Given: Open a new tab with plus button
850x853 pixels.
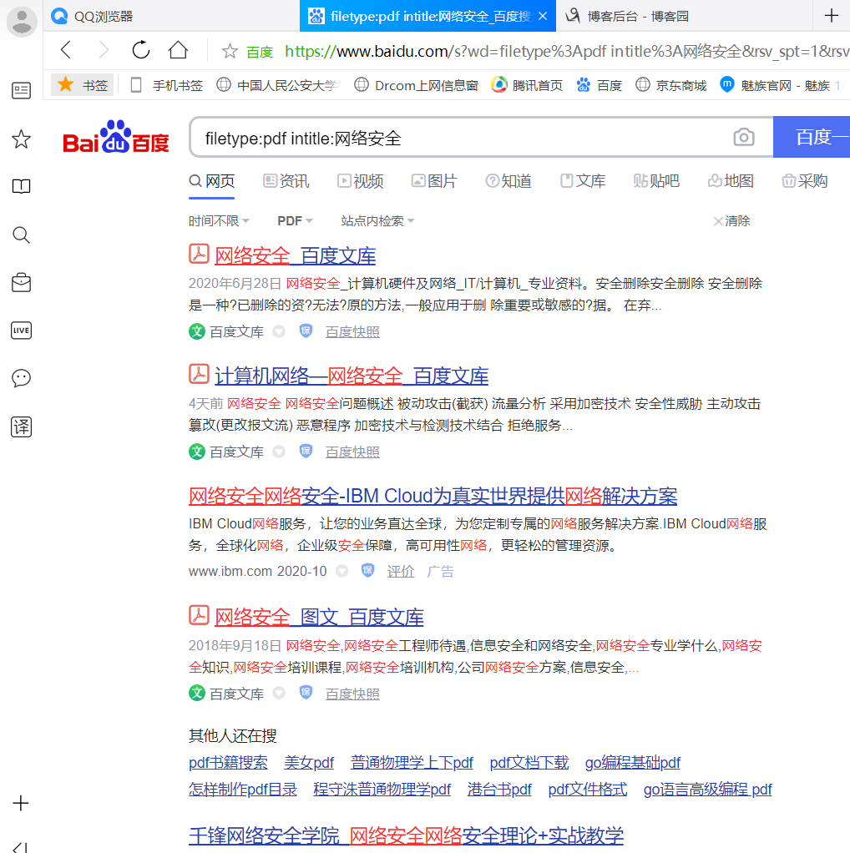Looking at the screenshot, I should tap(831, 16).
